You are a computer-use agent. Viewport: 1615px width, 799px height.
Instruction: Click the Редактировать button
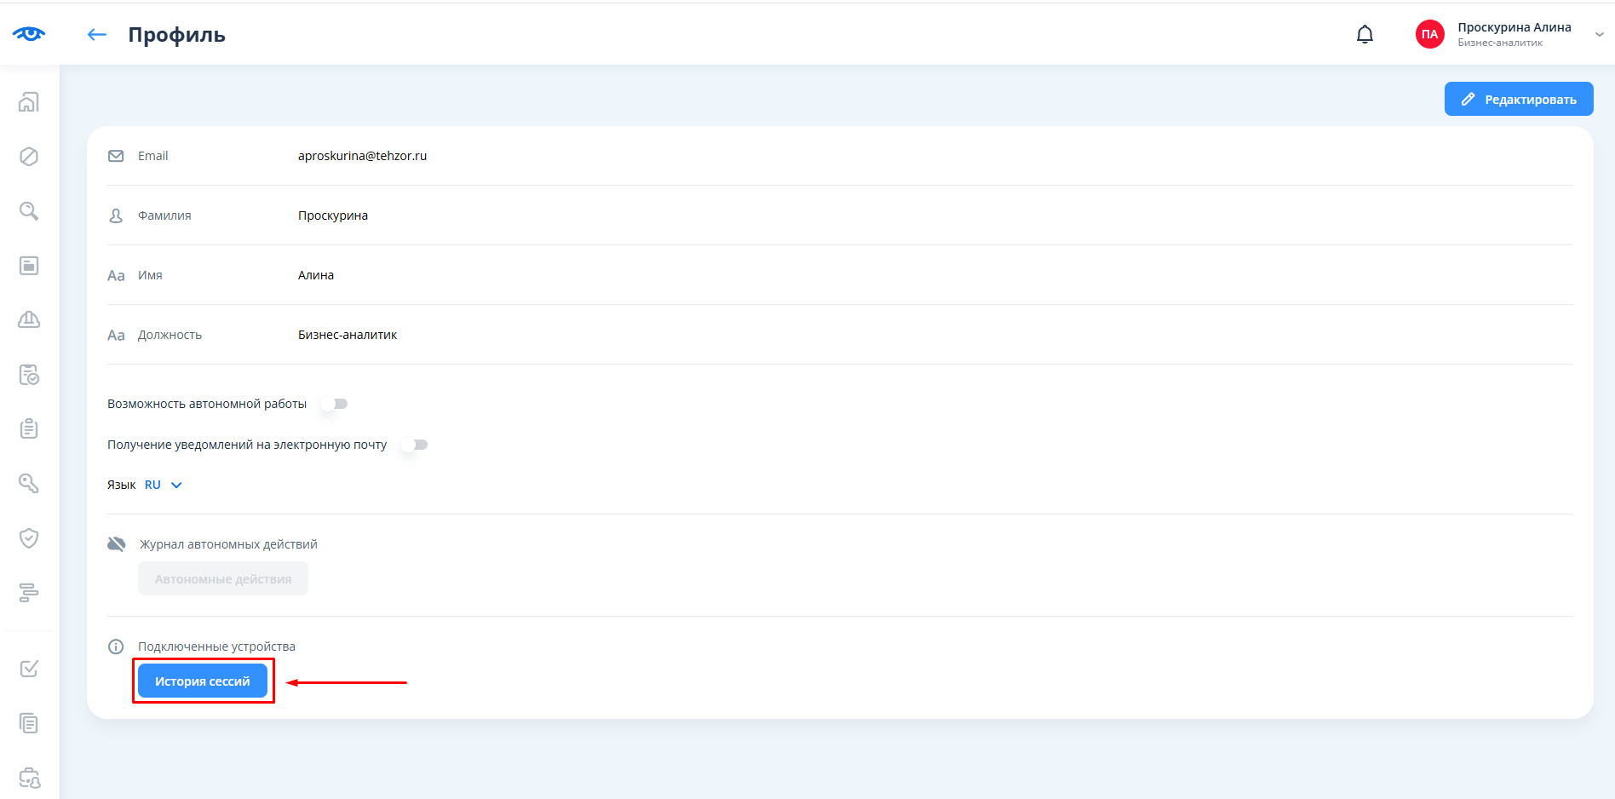1518,99
